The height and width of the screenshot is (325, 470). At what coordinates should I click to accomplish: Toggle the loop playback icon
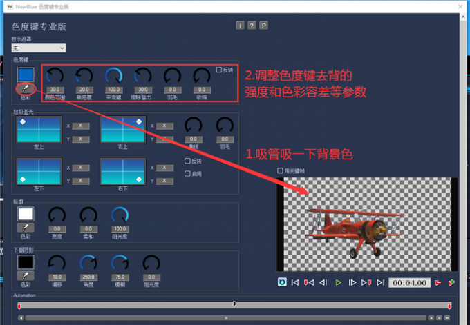(282, 282)
